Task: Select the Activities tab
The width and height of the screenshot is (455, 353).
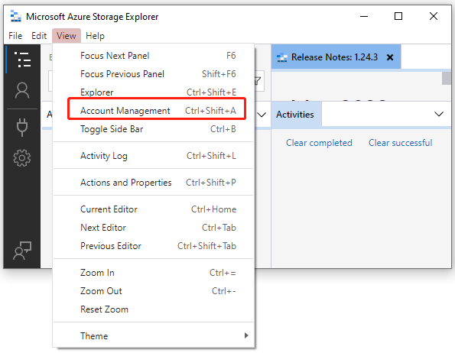Action: click(295, 115)
